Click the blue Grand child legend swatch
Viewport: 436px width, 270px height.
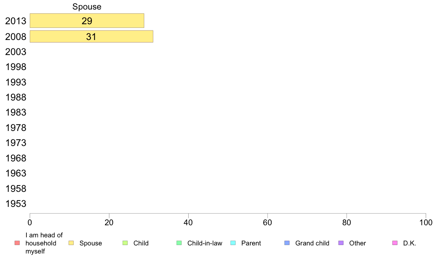[287, 243]
